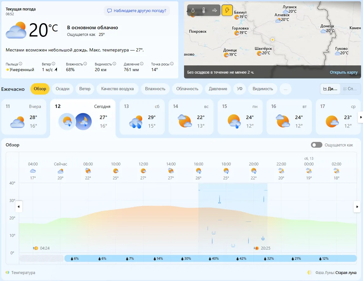Viewport: 363px width, 281px height.
Task: Select Monday 15 forecast card
Action: (240, 117)
